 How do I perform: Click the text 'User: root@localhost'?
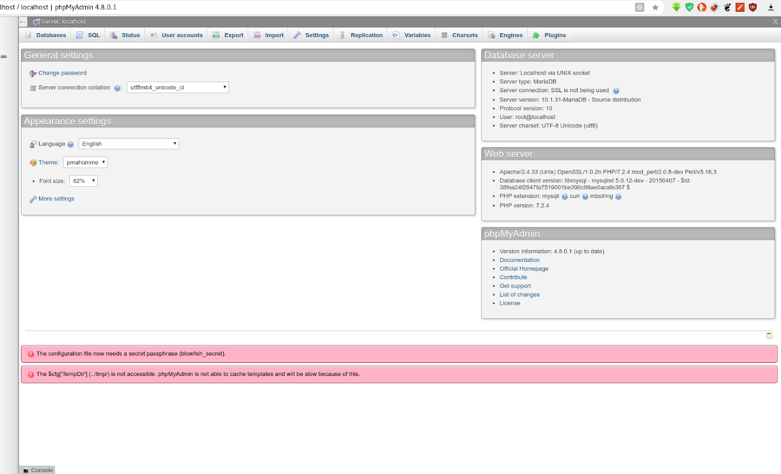(527, 117)
